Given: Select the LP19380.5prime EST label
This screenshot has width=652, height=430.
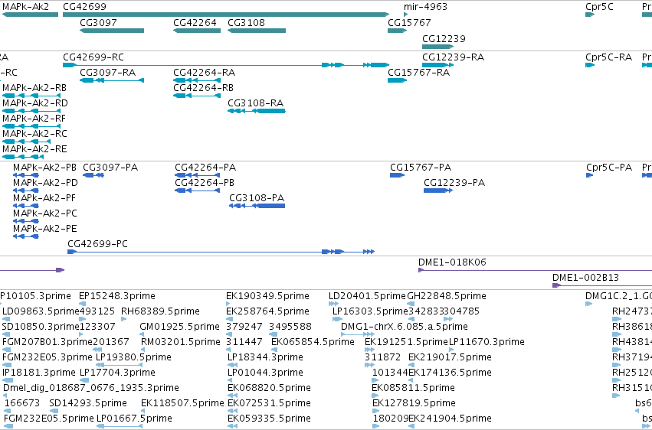Looking at the screenshot, I should click(x=133, y=357).
